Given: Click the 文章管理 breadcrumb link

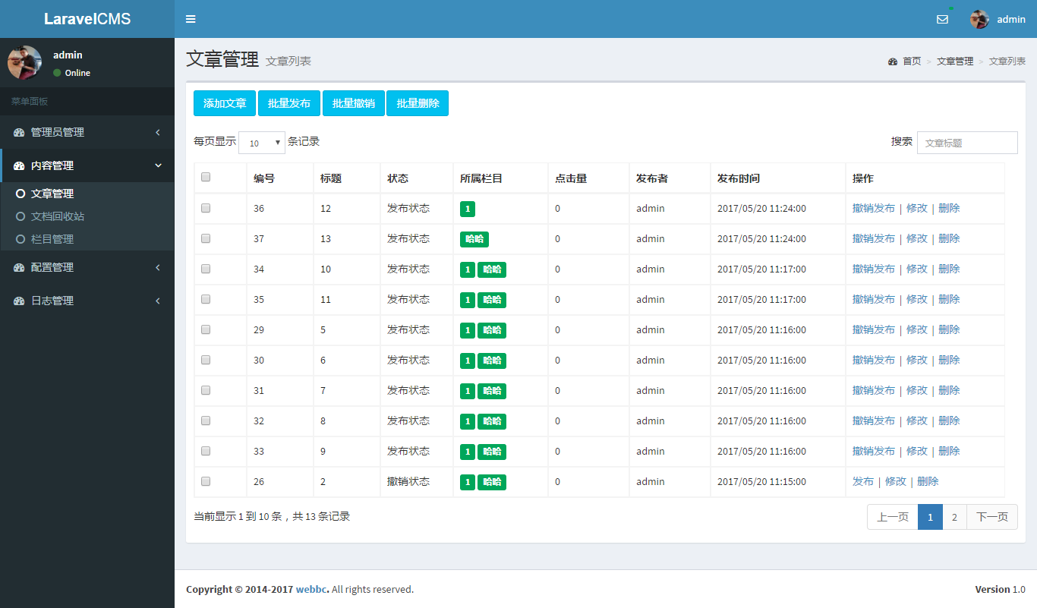Looking at the screenshot, I should coord(955,61).
